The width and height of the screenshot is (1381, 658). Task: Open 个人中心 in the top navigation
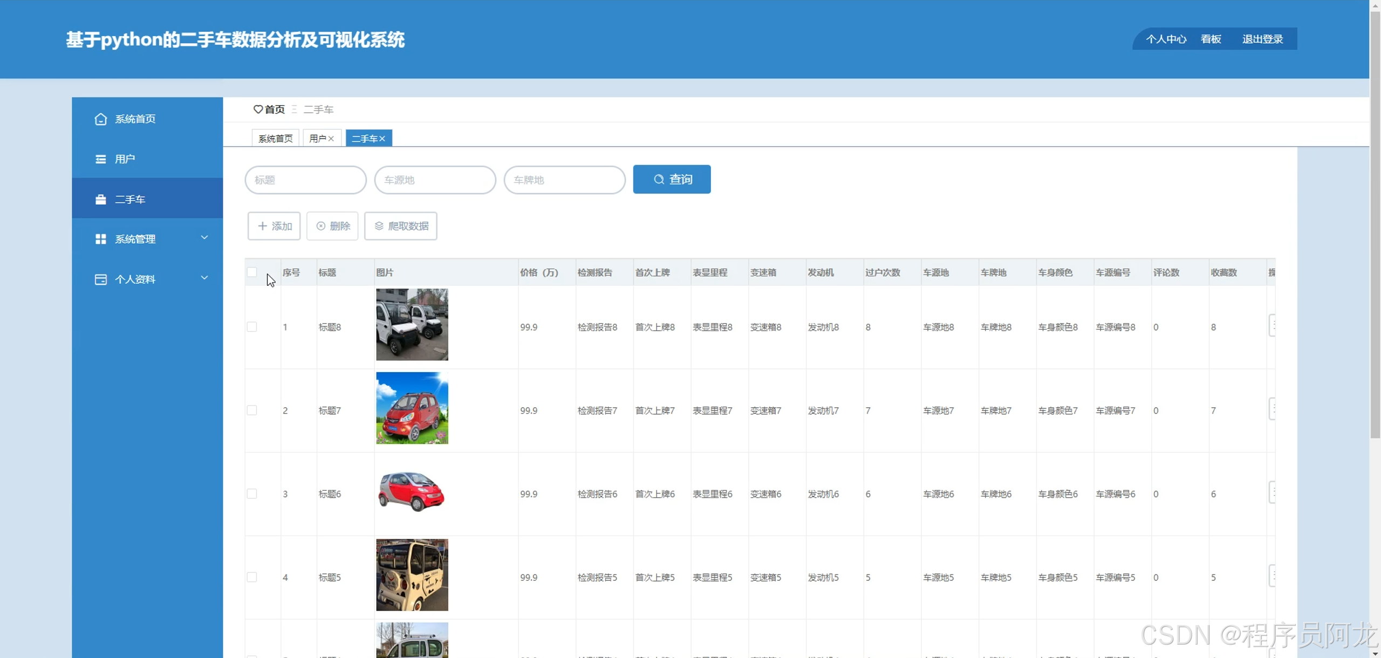pyautogui.click(x=1166, y=39)
